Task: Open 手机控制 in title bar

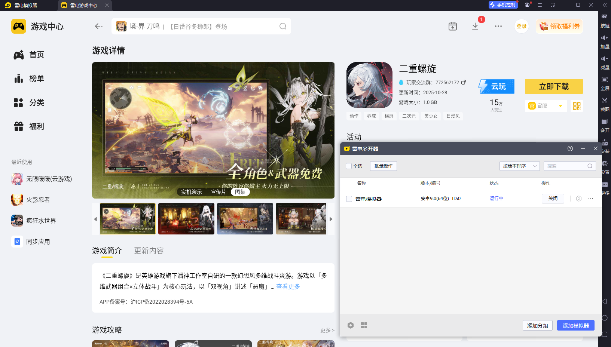Action: 503,5
